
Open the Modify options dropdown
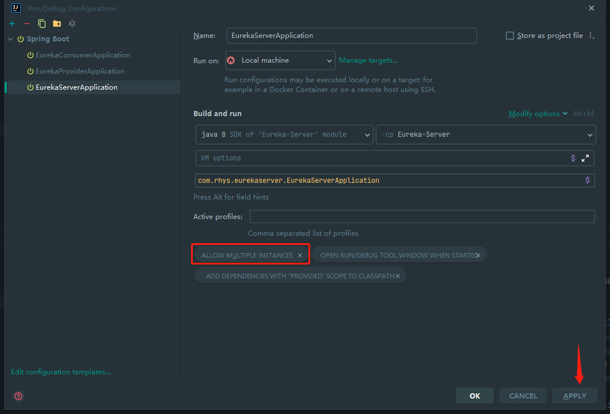538,114
